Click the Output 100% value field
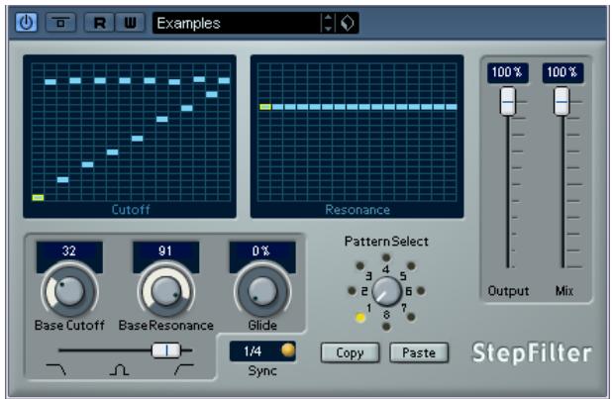Image resolution: width=612 pixels, height=399 pixels. coord(507,72)
